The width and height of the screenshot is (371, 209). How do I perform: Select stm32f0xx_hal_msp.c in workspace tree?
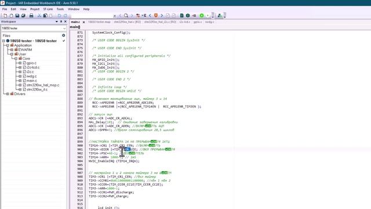43,85
